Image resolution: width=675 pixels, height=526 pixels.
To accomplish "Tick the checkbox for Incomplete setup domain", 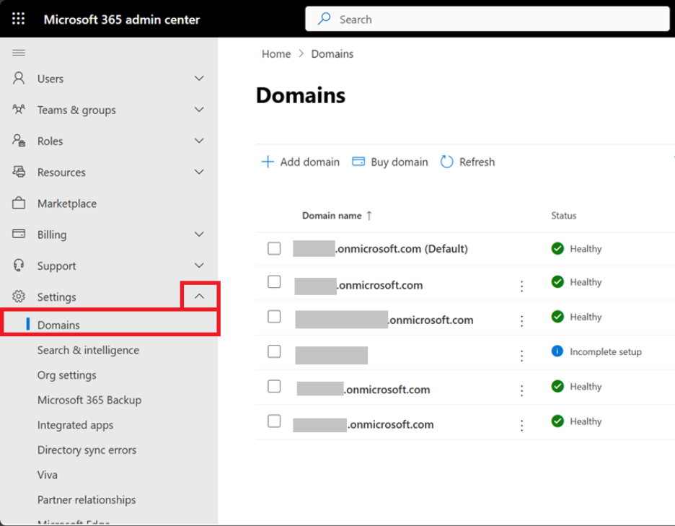I will (274, 351).
